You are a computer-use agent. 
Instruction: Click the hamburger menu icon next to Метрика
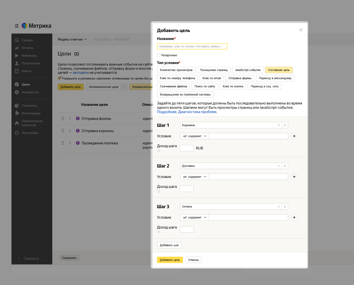click(x=17, y=26)
